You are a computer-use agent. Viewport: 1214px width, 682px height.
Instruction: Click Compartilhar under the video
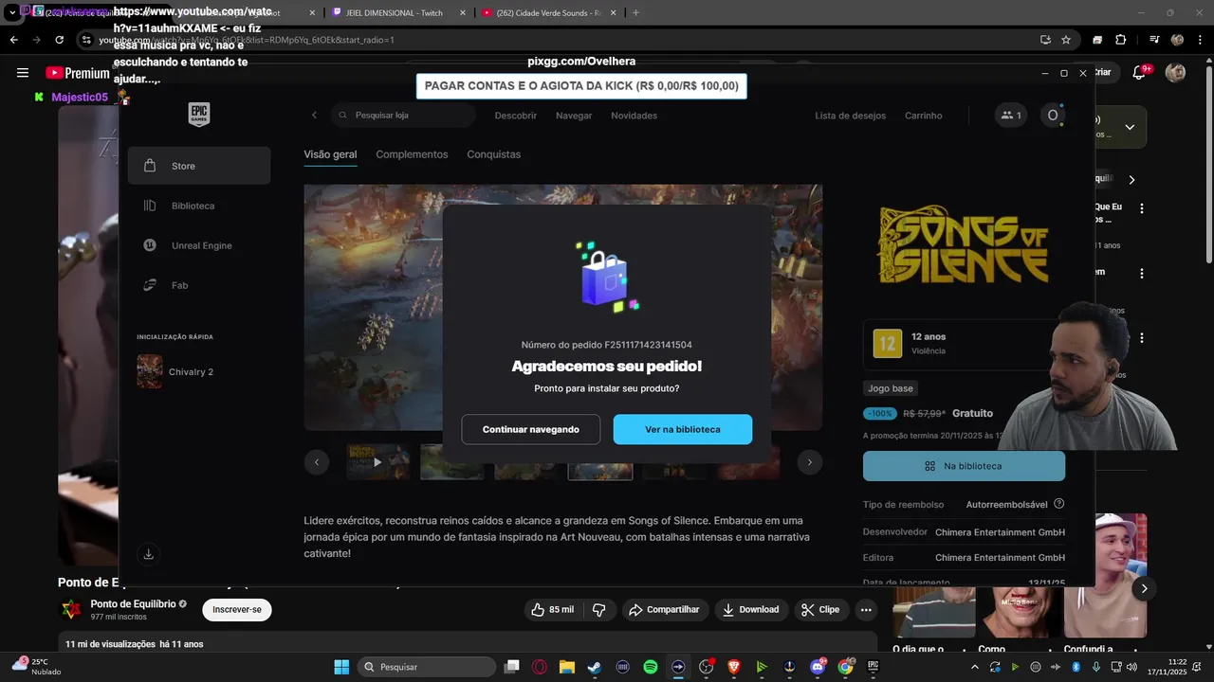(x=664, y=609)
